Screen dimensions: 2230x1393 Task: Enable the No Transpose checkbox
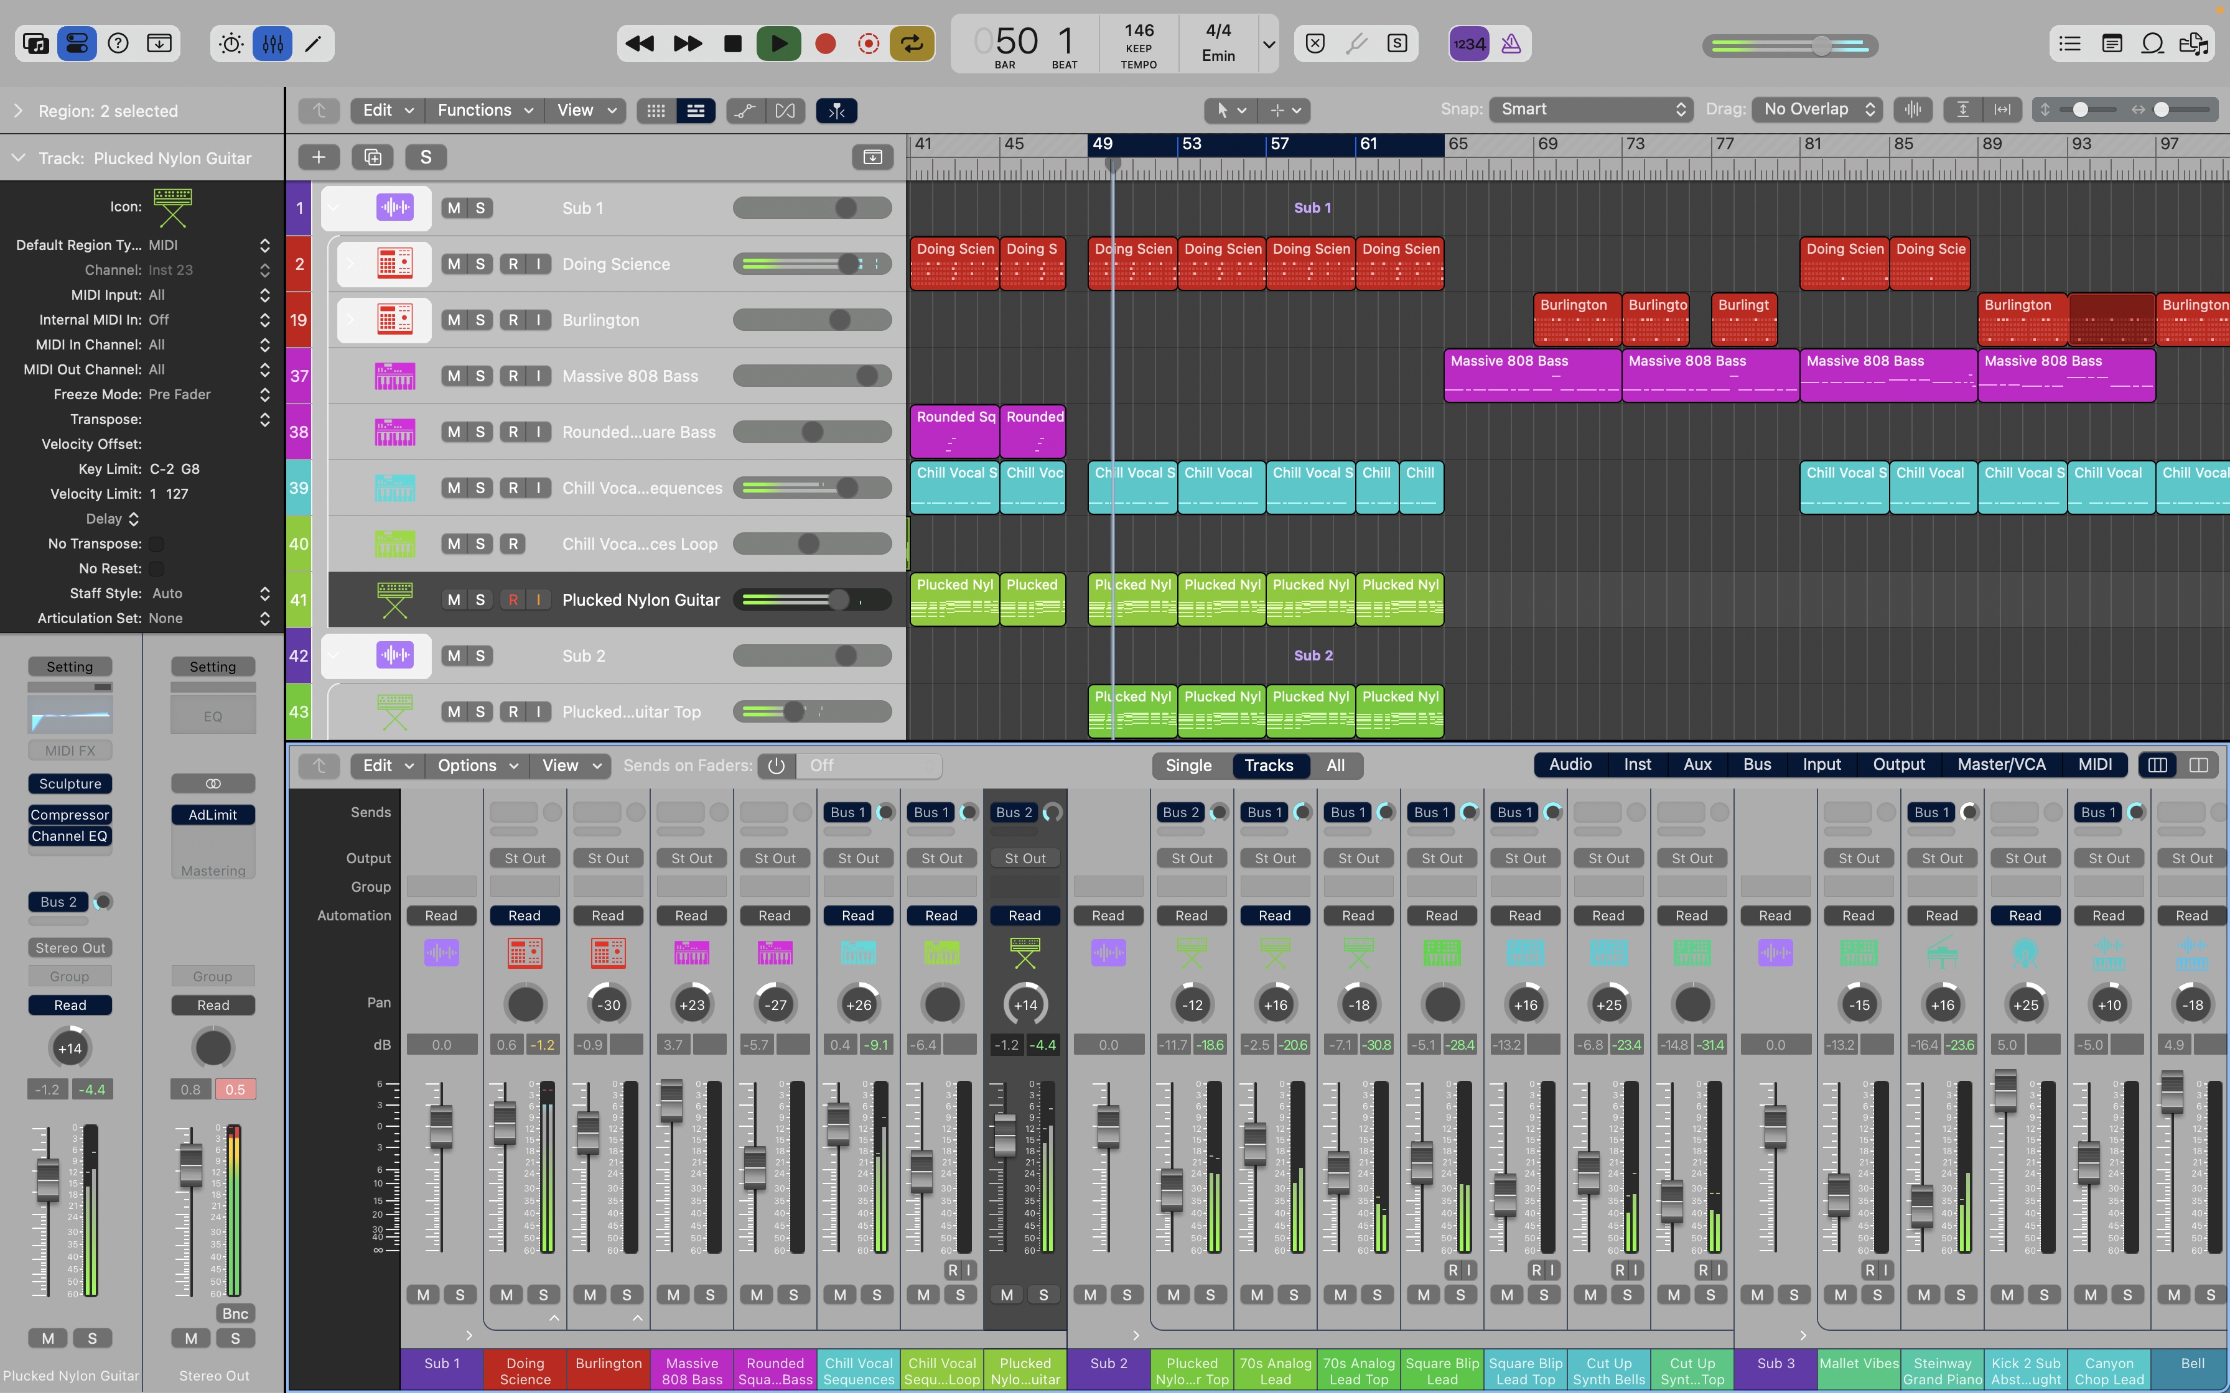pos(157,544)
